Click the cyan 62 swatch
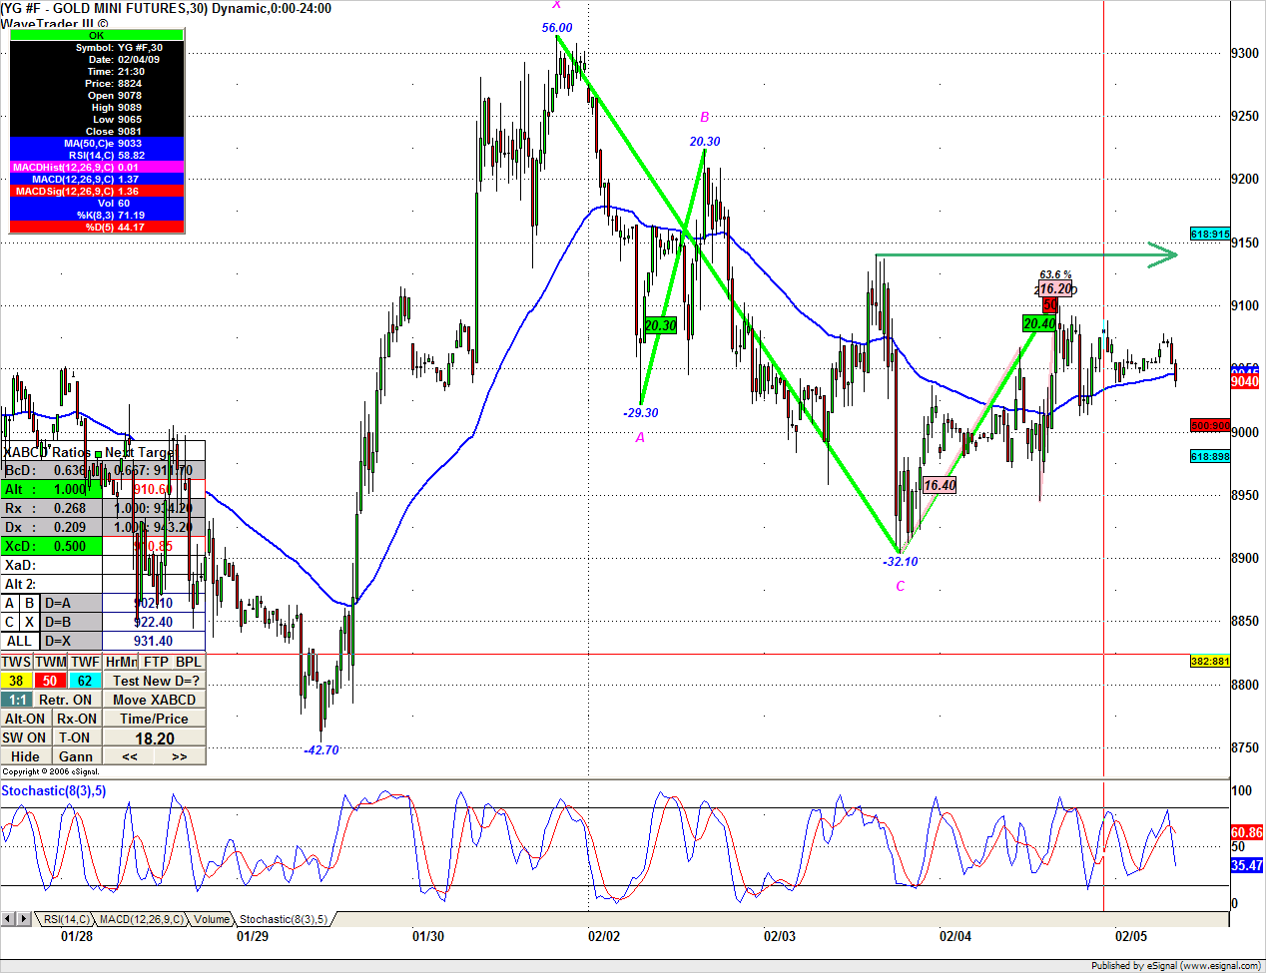Image resolution: width=1266 pixels, height=973 pixels. pyautogui.click(x=85, y=681)
